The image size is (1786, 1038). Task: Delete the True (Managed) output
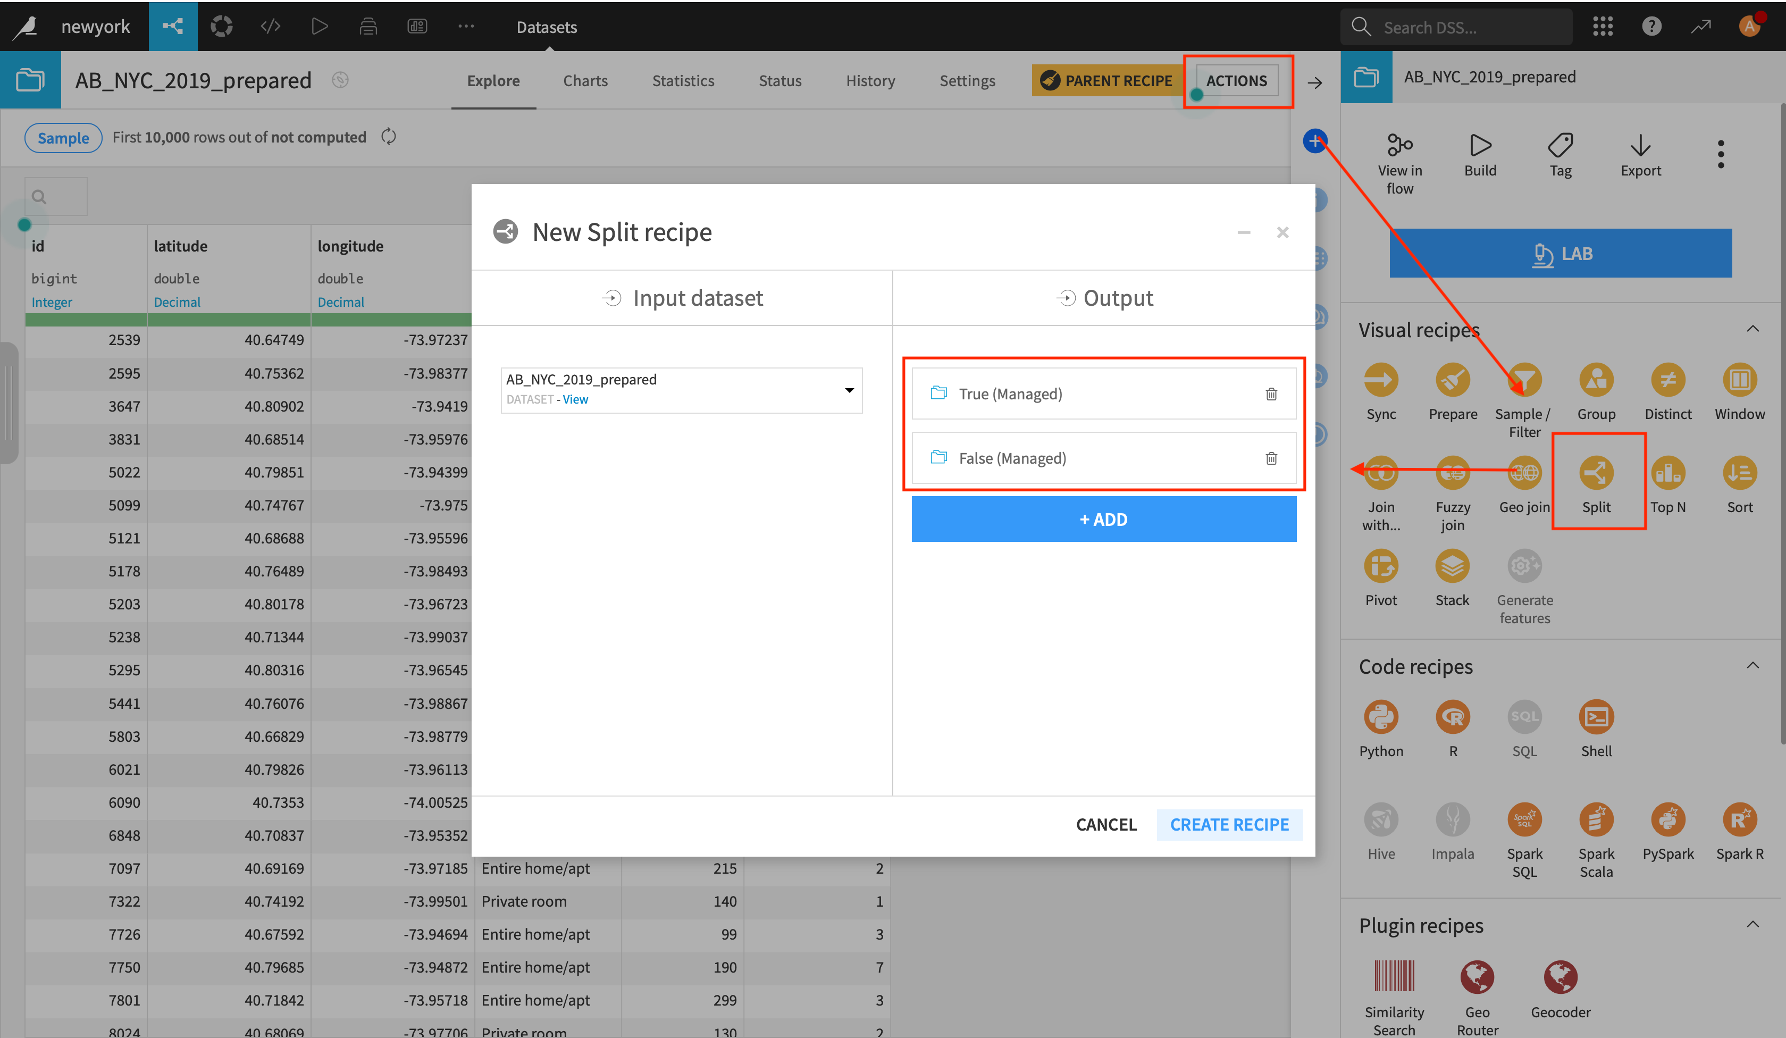(1271, 394)
